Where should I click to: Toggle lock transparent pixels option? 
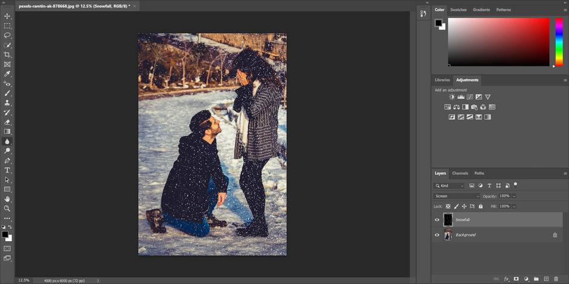click(448, 206)
